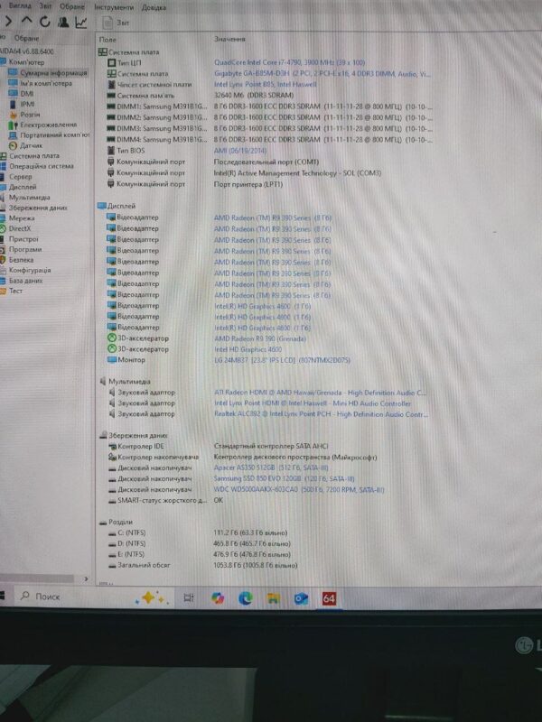Open the Тест tree item

(16, 292)
